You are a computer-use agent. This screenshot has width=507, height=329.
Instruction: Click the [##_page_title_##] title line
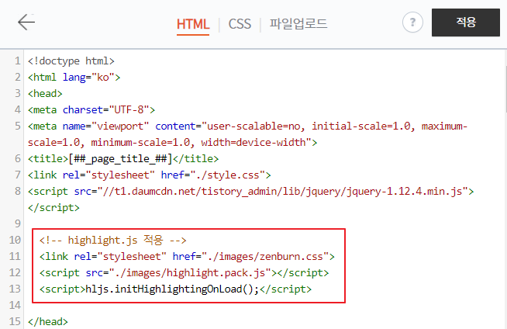pyautogui.click(x=123, y=159)
